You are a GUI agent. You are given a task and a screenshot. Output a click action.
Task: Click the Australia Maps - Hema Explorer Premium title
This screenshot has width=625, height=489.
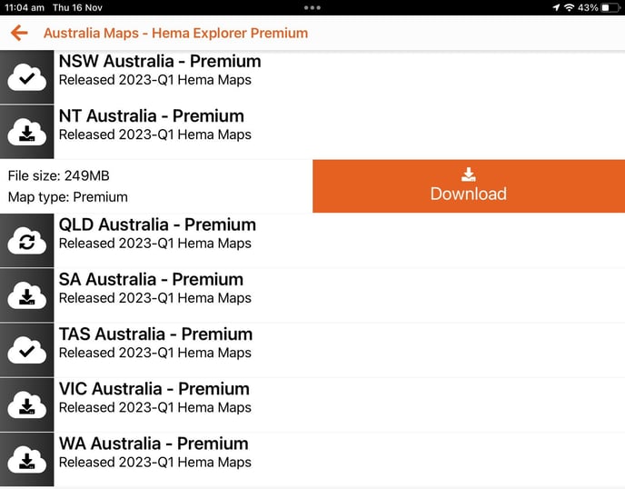pos(176,33)
